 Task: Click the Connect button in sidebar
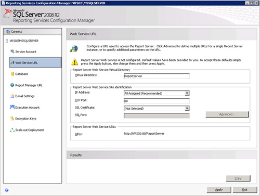click(32, 32)
